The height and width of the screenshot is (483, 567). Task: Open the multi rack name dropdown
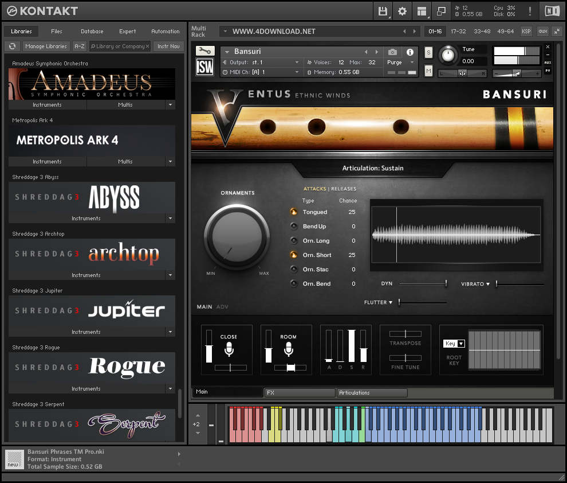pyautogui.click(x=225, y=32)
